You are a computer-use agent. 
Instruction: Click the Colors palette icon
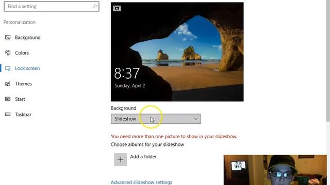tap(8, 52)
